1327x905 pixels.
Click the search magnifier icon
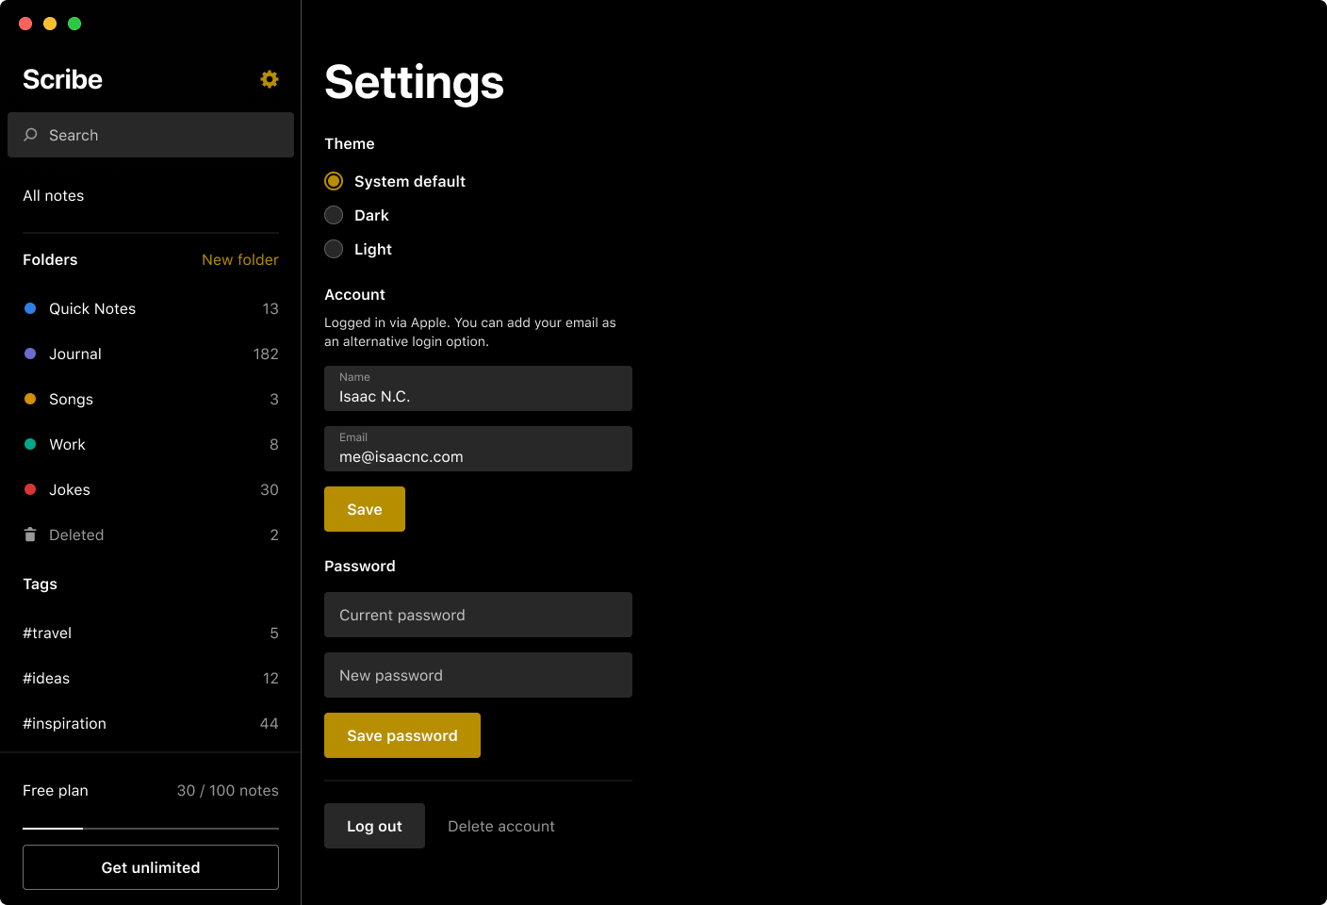point(30,135)
